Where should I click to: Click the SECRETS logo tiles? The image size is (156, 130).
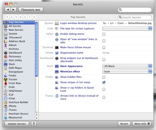pos(21,17)
